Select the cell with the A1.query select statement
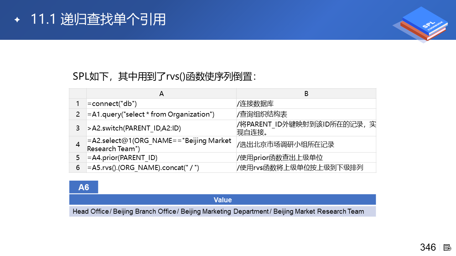This screenshot has width=456, height=256. 161,114
